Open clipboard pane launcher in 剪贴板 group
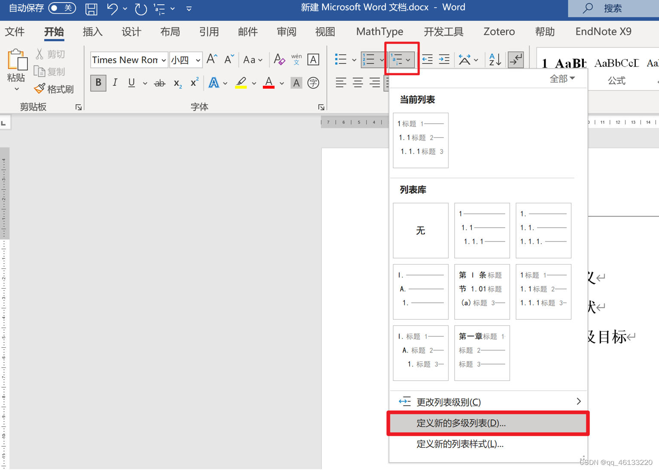Viewport: 659px width, 470px height. pos(79,107)
